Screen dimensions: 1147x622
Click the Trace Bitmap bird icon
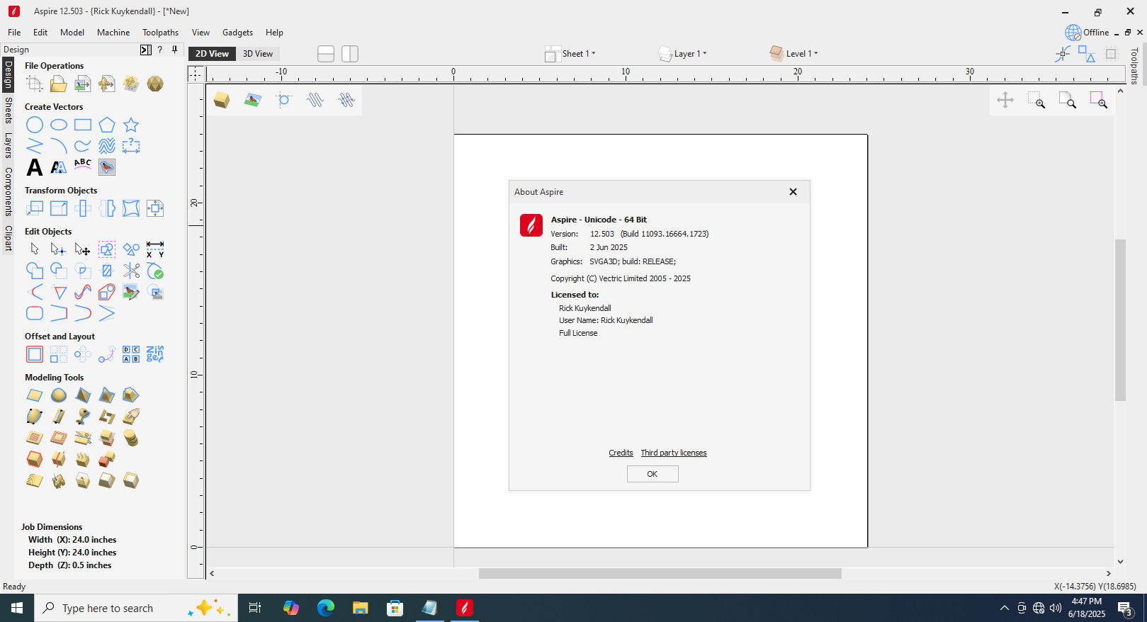[x=106, y=167]
